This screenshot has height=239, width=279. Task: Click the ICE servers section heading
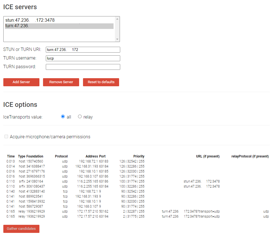(x=20, y=7)
